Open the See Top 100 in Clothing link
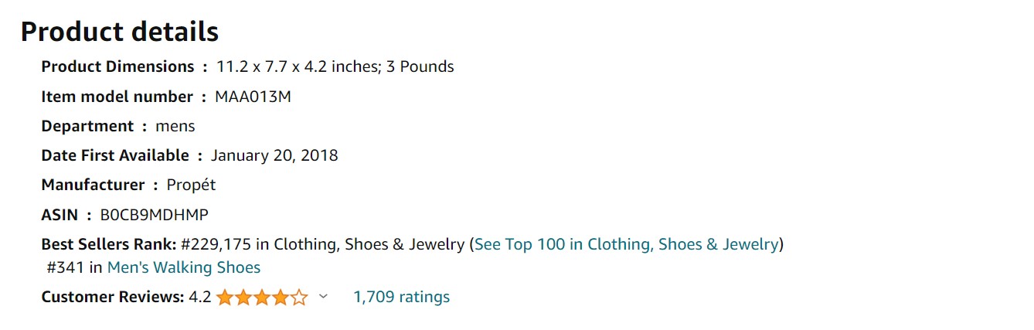The height and width of the screenshot is (330, 1034). [626, 244]
